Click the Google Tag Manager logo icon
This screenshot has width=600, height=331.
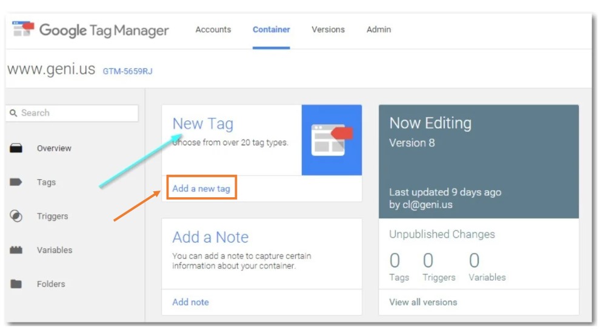pyautogui.click(x=23, y=29)
